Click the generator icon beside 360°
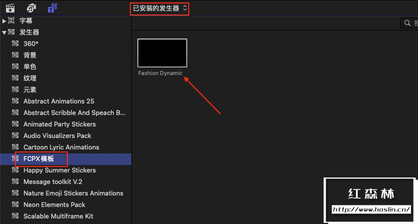The height and width of the screenshot is (224, 418). click(x=15, y=43)
